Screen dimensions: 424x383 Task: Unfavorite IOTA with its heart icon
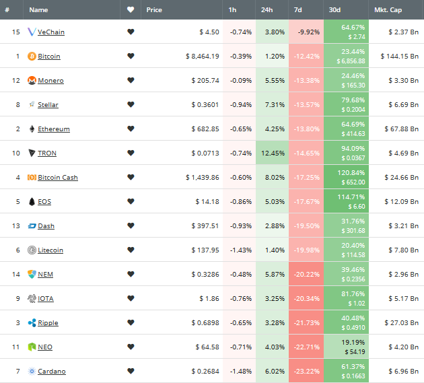point(131,298)
